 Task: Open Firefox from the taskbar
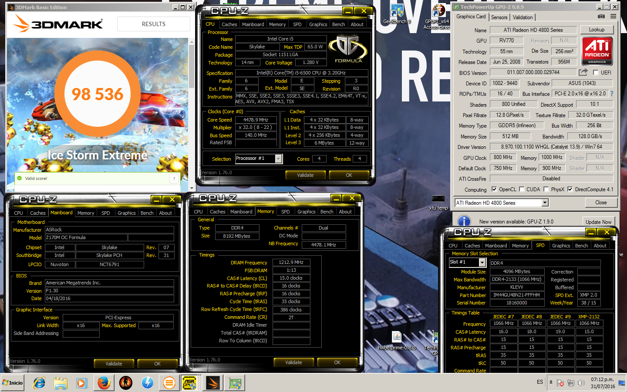(x=104, y=383)
